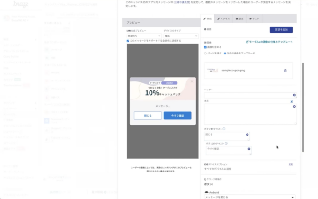
Task: Click the 言語を追加 button
Action: pos(277,29)
